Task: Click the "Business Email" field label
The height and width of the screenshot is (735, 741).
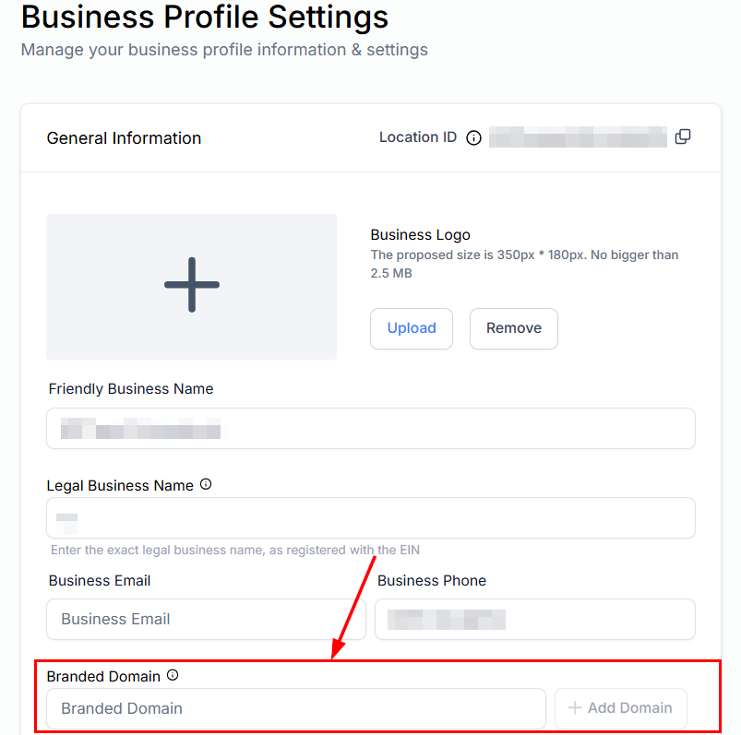Action: [100, 581]
